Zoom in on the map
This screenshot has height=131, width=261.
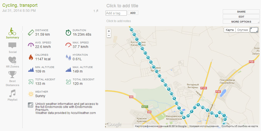(109, 31)
